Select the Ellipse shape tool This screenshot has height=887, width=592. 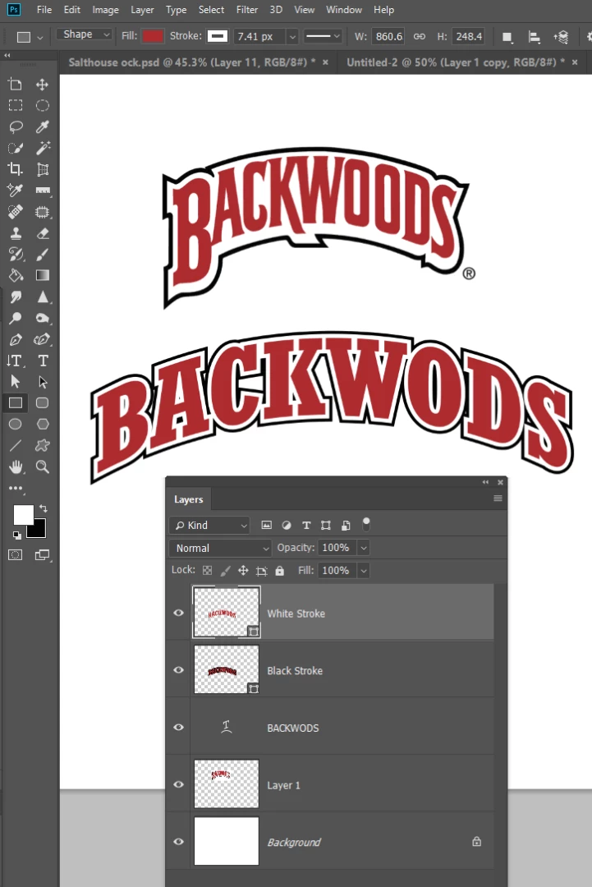tap(16, 425)
